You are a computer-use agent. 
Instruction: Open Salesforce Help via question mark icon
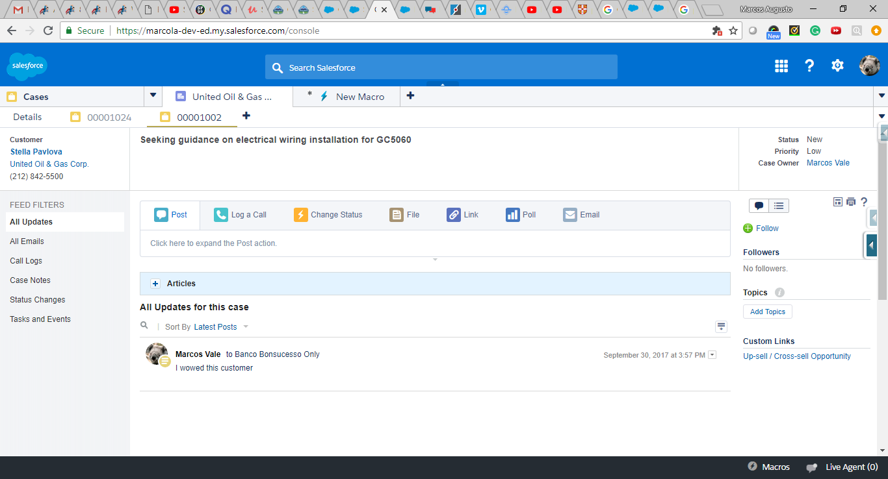[809, 66]
